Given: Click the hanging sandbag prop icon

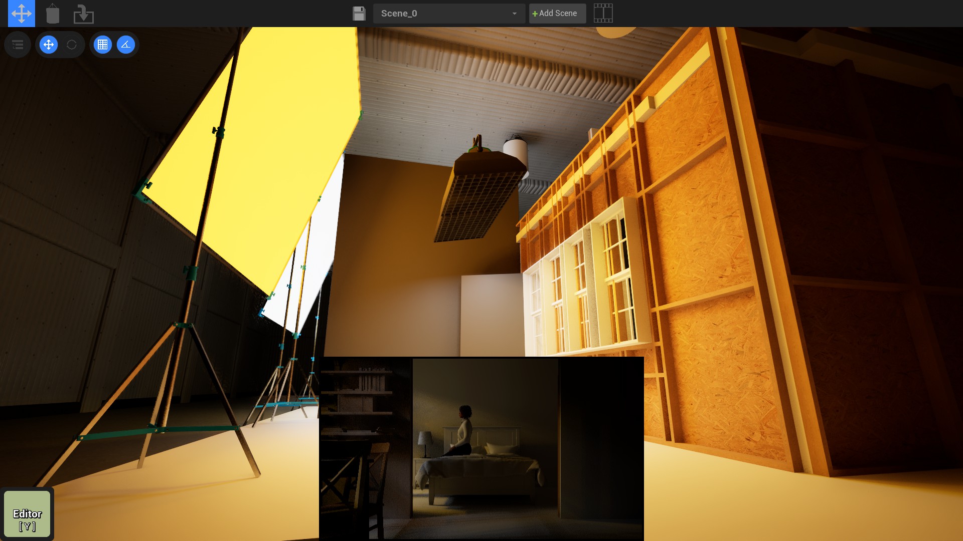Looking at the screenshot, I should point(53,14).
